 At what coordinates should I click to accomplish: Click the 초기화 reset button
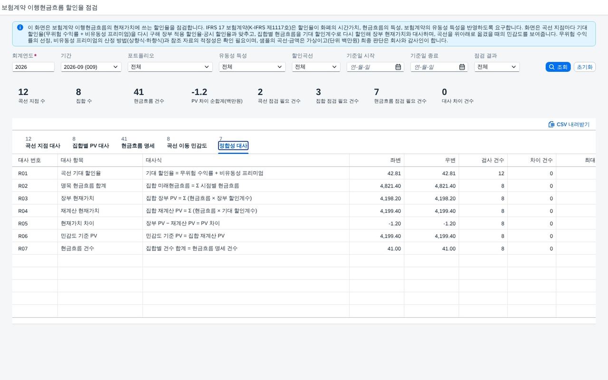(585, 67)
